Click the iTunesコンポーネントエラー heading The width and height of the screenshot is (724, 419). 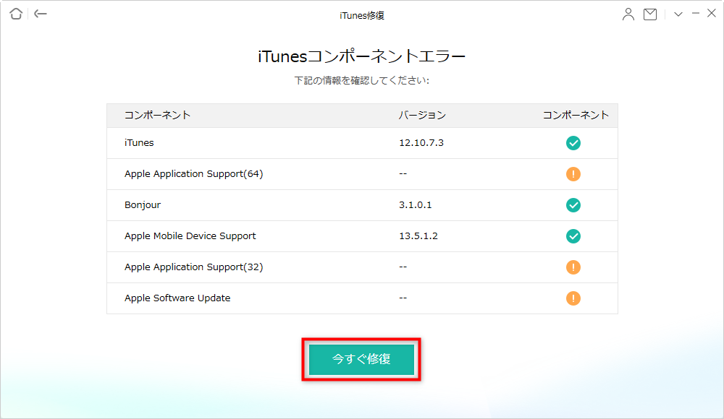click(361, 56)
